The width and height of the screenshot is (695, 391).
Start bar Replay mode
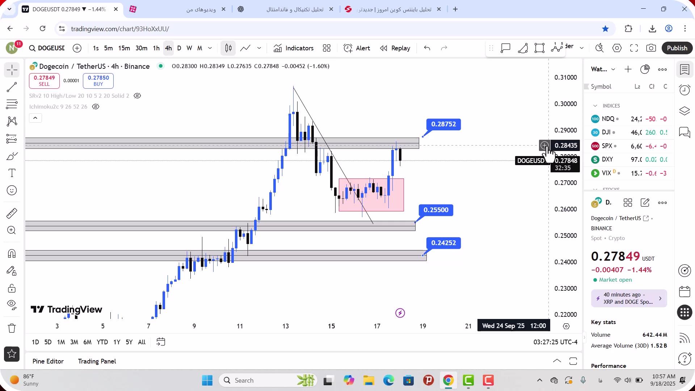[x=395, y=48]
